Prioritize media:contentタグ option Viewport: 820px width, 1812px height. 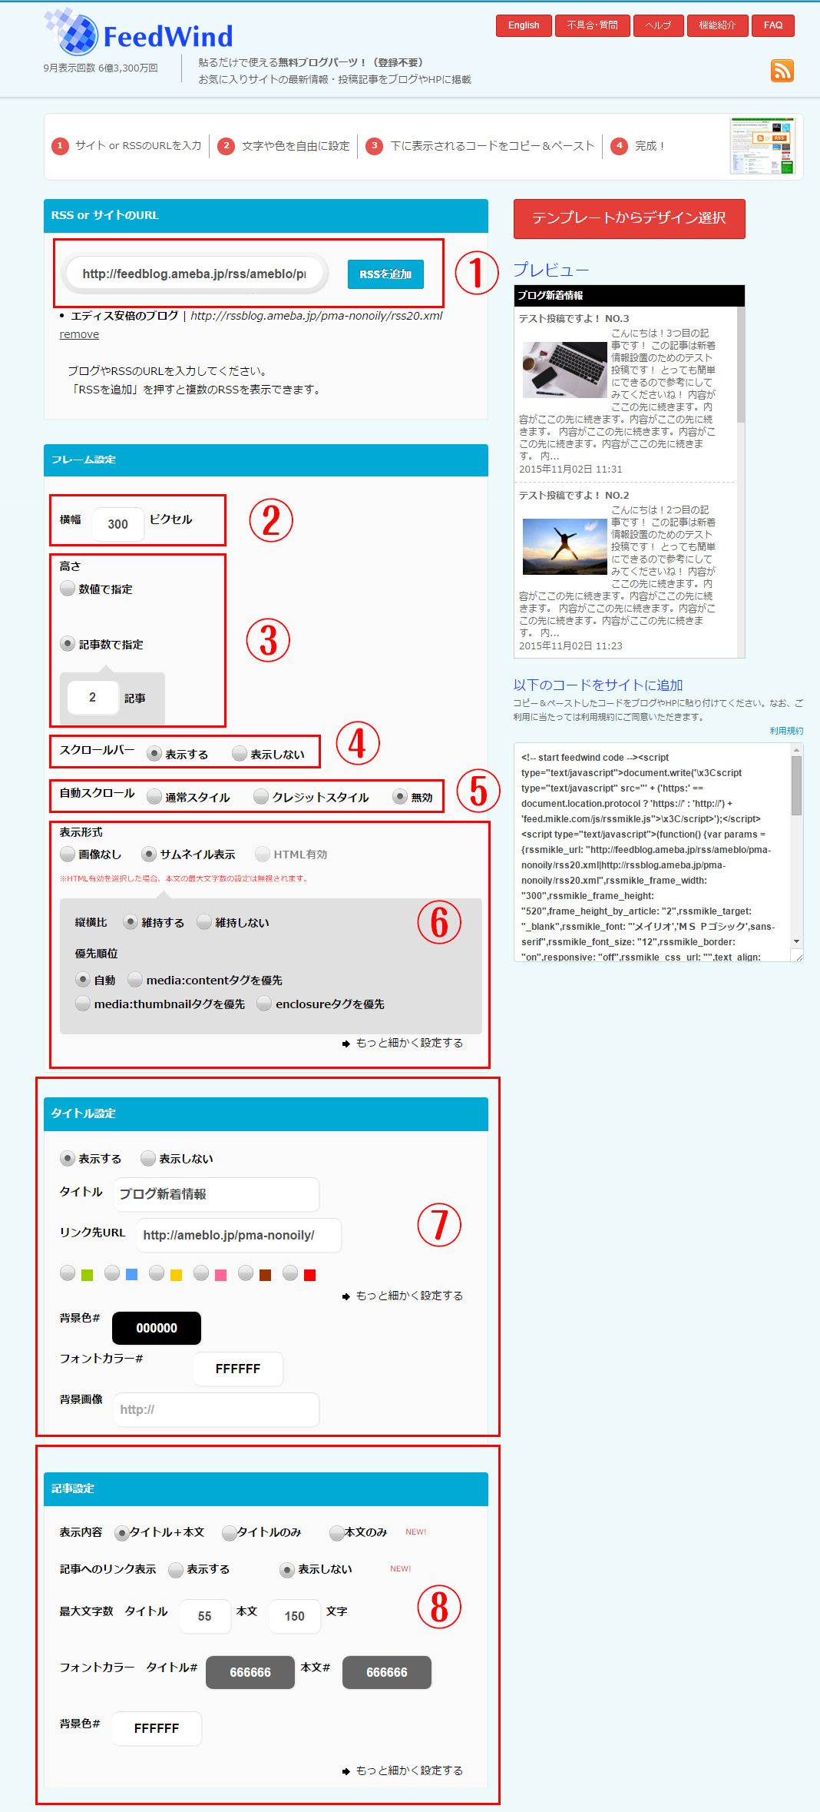[135, 980]
